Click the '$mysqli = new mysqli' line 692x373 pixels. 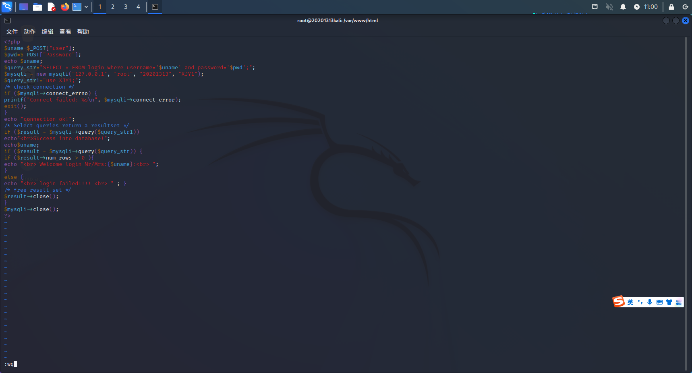(x=104, y=74)
